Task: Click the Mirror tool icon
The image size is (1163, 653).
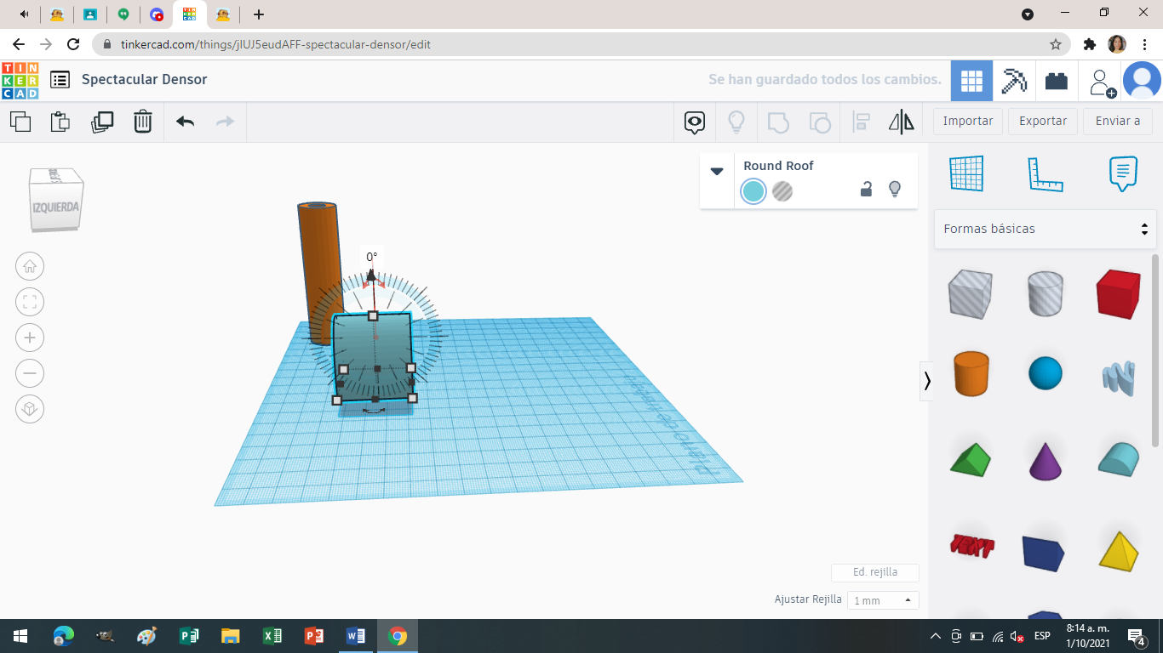Action: tap(902, 122)
